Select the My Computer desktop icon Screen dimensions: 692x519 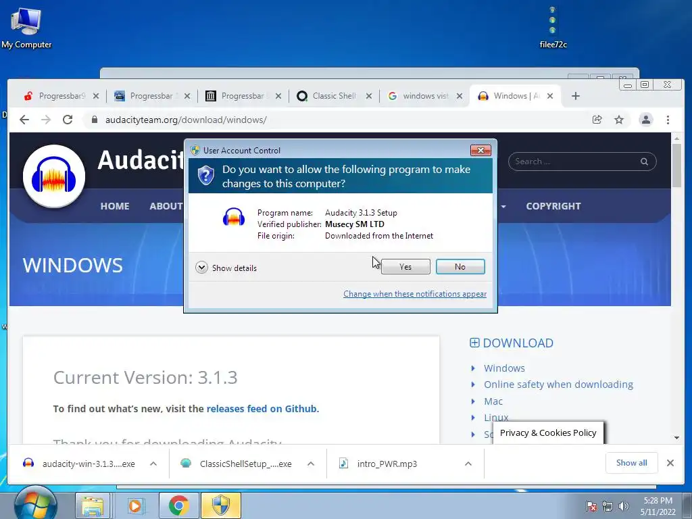(26, 28)
